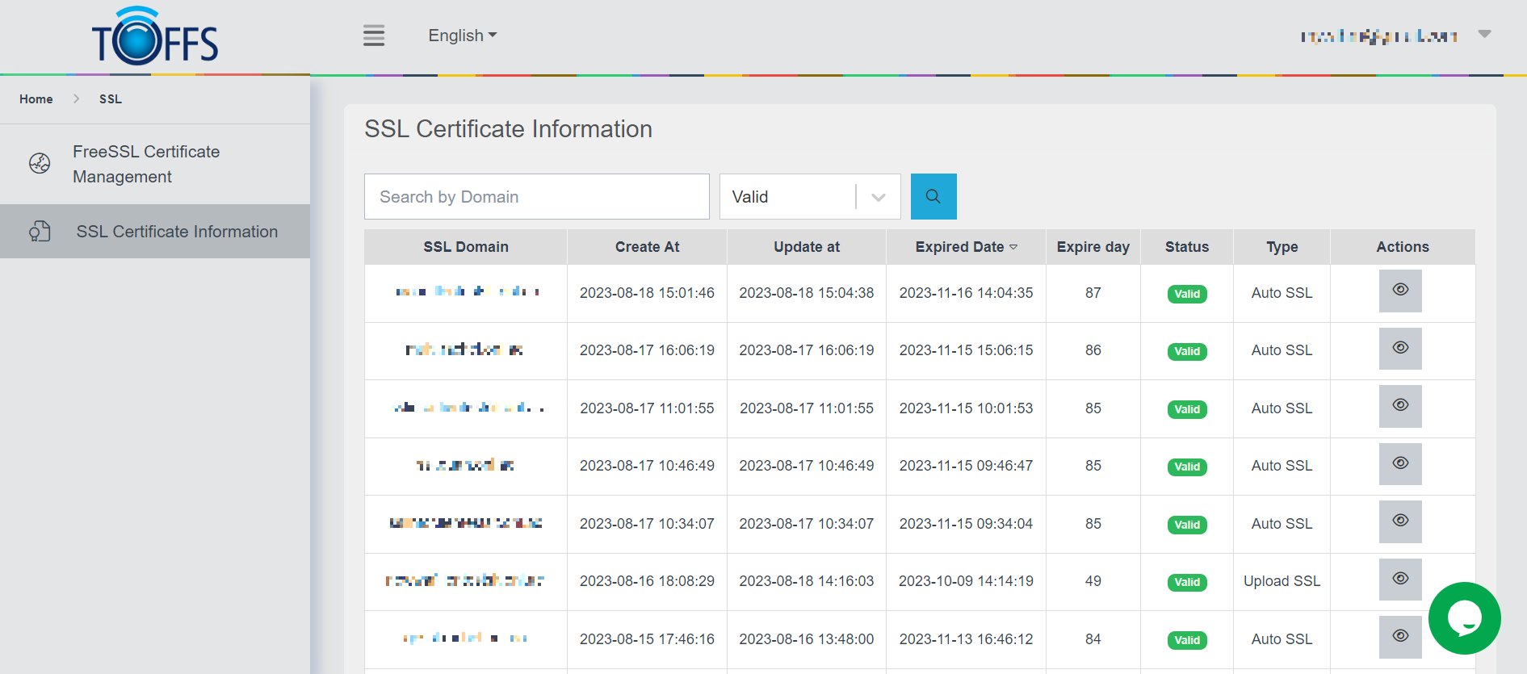The width and height of the screenshot is (1527, 674).
Task: View details of the Upload SSL certificate
Action: [1399, 579]
